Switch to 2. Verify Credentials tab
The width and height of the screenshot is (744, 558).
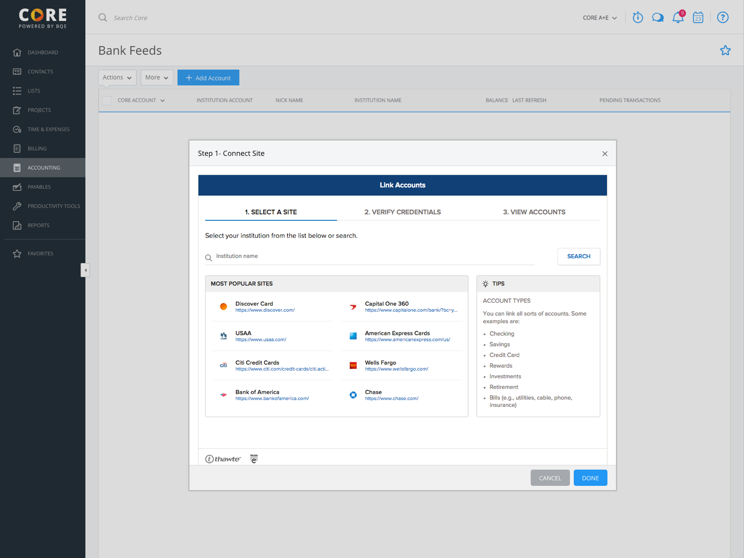pyautogui.click(x=403, y=212)
